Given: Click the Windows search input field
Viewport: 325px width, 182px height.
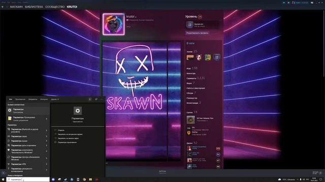Looking at the screenshot, I should click(28, 179).
